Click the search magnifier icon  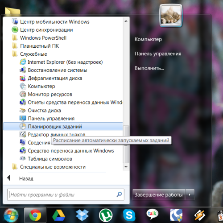pos(119,194)
